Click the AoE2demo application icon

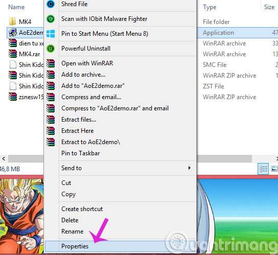13,33
